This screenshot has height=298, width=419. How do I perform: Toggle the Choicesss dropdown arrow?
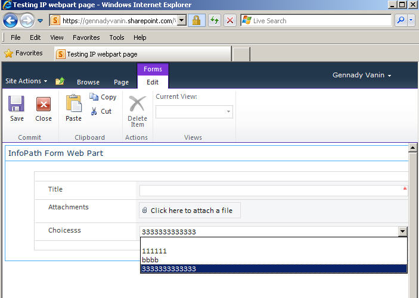[x=402, y=231]
